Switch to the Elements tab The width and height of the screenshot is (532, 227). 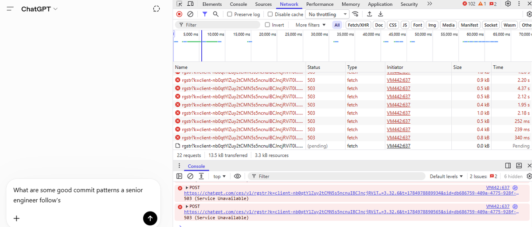coord(212,4)
